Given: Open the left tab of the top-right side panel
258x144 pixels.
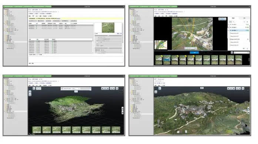Looking at the screenshot, I should [233, 18].
